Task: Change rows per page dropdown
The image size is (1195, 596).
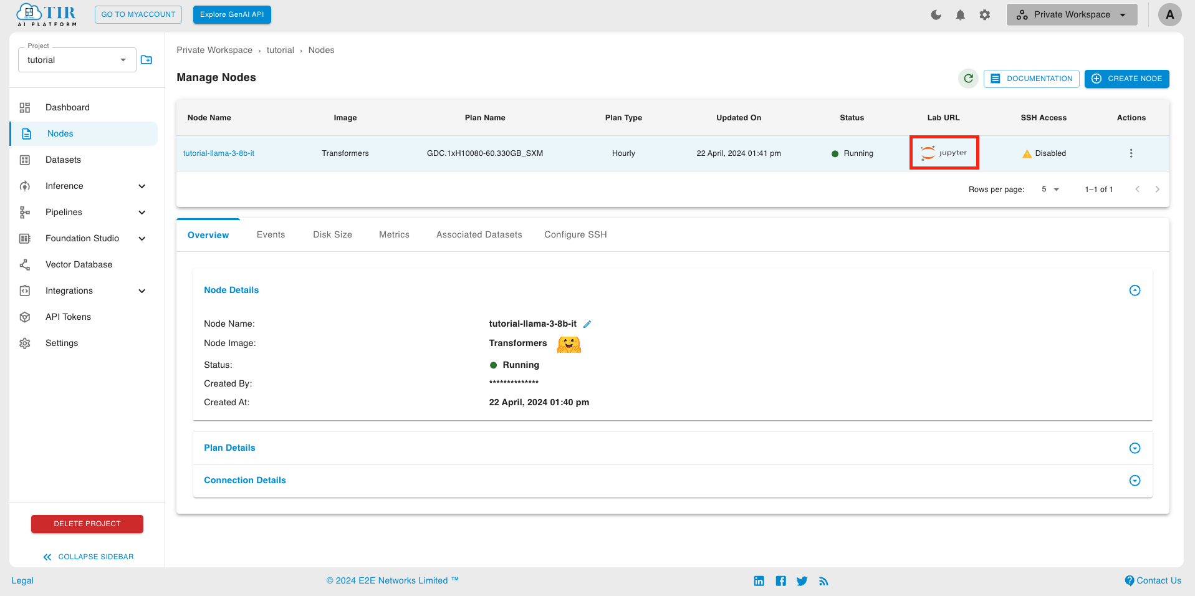Action: [1050, 189]
